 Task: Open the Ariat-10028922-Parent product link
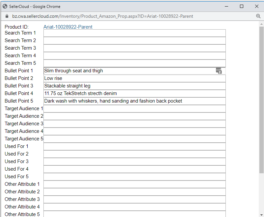point(68,27)
